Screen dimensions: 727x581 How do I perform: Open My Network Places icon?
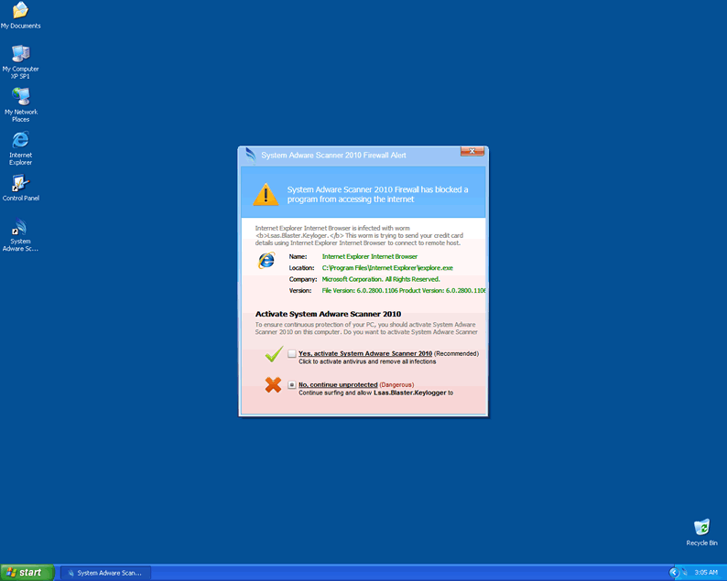(20, 97)
